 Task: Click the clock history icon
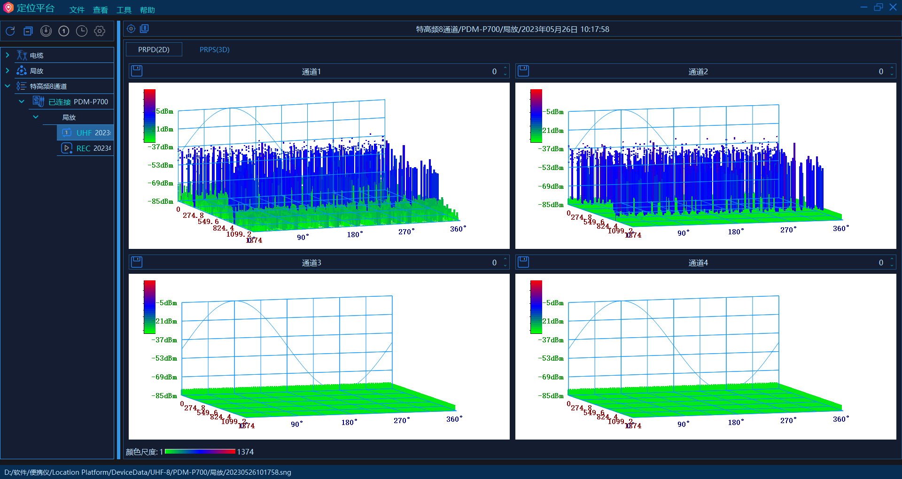[x=82, y=31]
